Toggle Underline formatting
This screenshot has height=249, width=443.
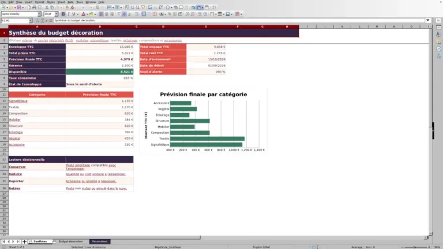(74, 14)
